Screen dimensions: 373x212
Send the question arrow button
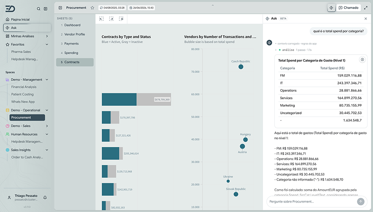tap(360, 201)
